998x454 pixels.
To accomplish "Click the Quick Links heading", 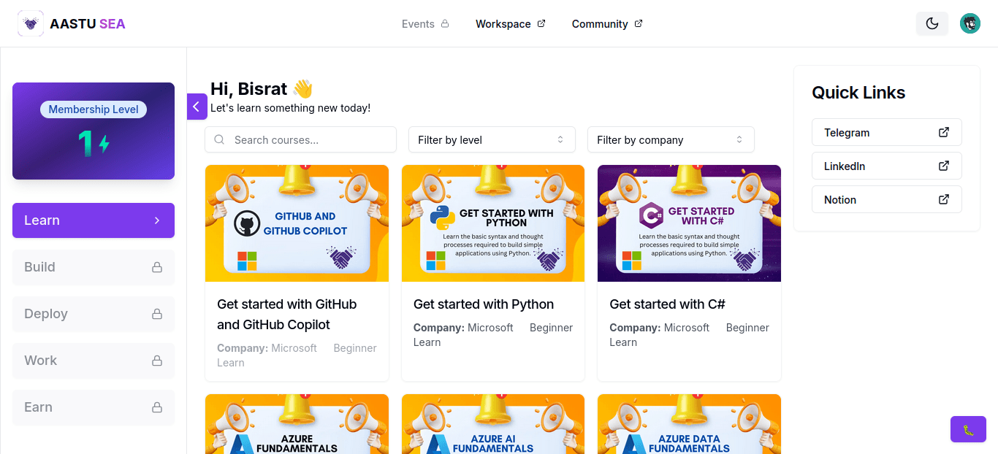I will [858, 93].
